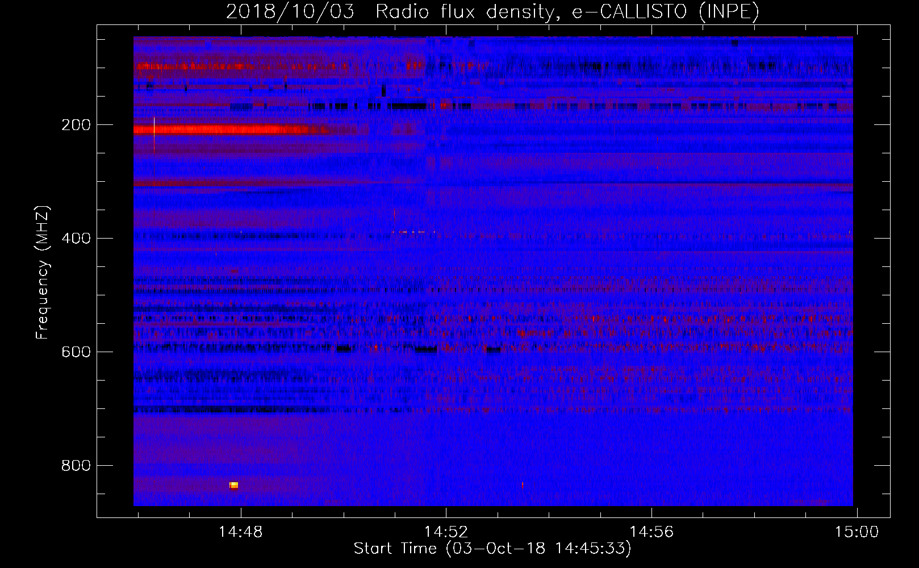
Task: Click the "Start Time (03-Oct-18 14:45:33)" label
Action: (x=492, y=549)
